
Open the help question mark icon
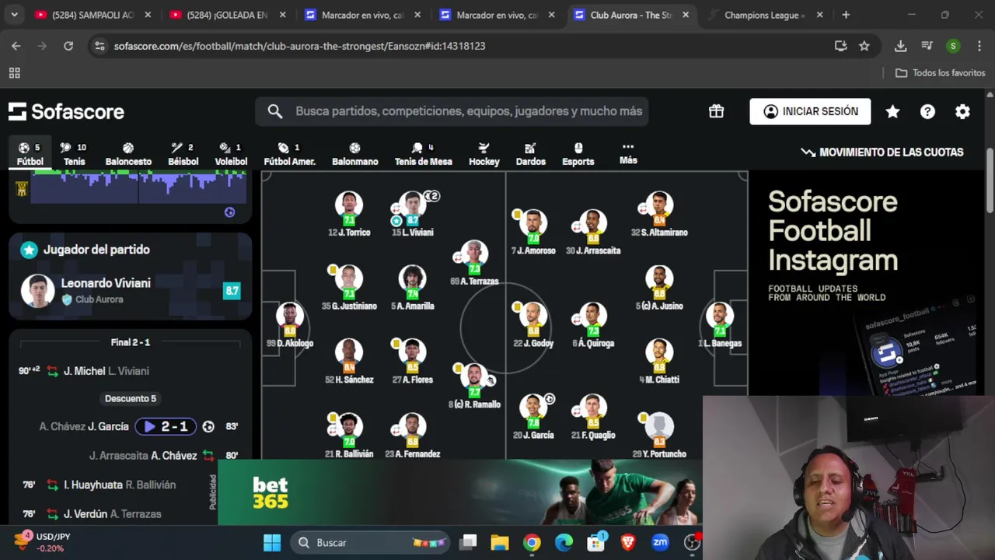pyautogui.click(x=927, y=111)
